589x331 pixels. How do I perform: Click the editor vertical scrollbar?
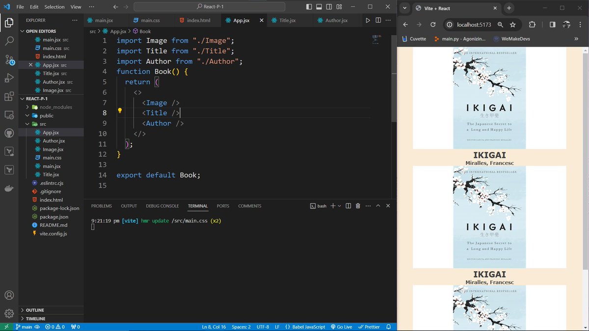[x=394, y=78]
